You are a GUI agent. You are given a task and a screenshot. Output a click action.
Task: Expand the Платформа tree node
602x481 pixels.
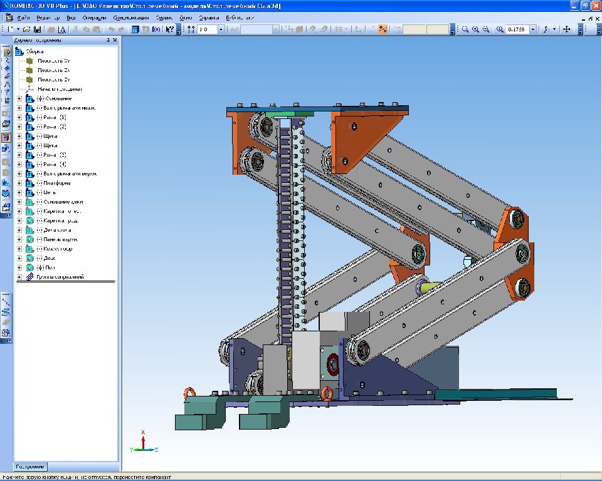pyautogui.click(x=19, y=183)
